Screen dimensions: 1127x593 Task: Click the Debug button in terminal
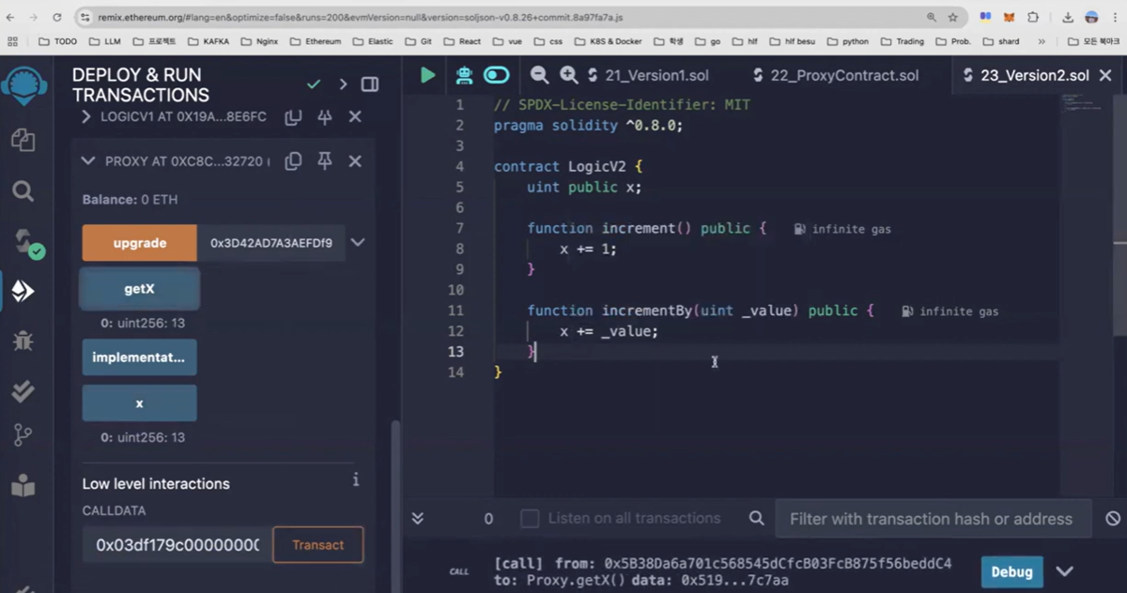(x=1011, y=571)
